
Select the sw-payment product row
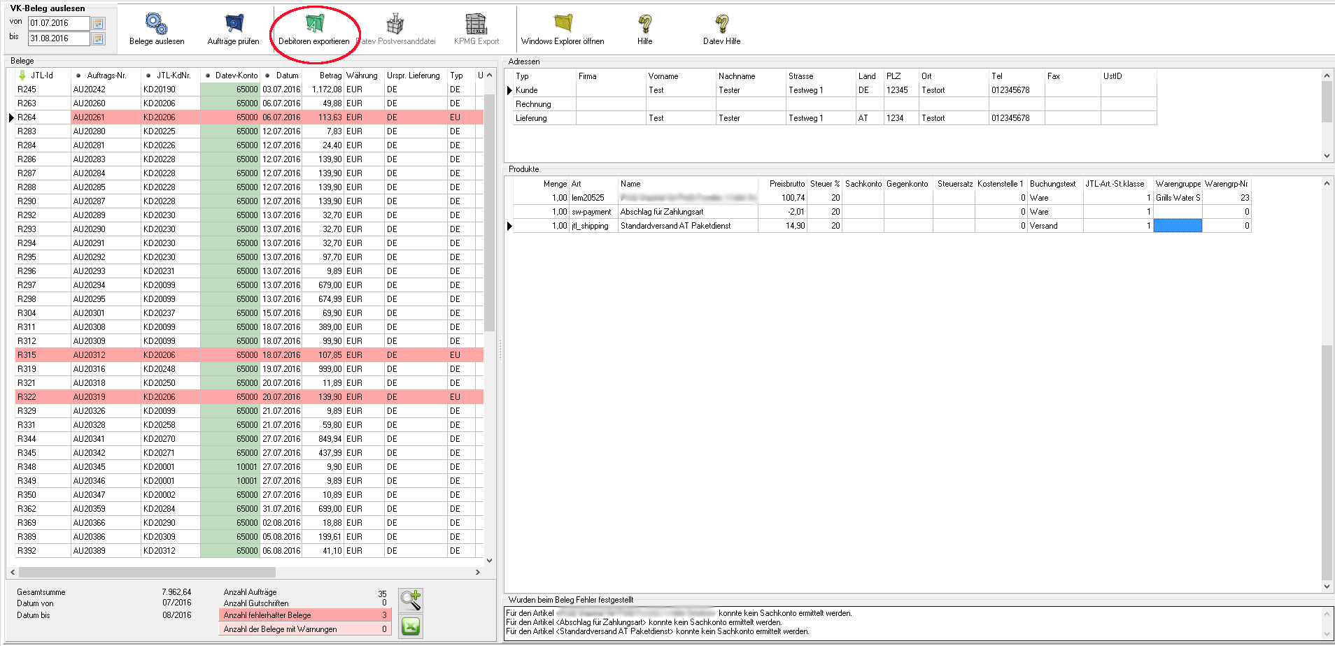(x=591, y=212)
